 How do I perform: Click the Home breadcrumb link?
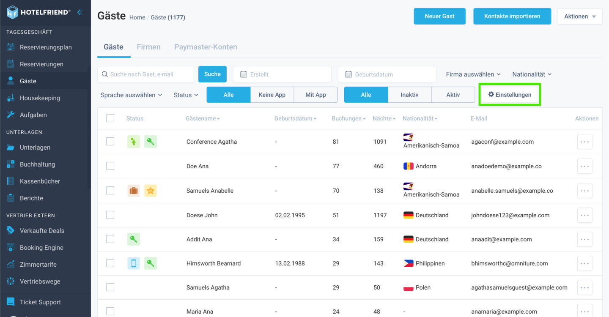137,17
